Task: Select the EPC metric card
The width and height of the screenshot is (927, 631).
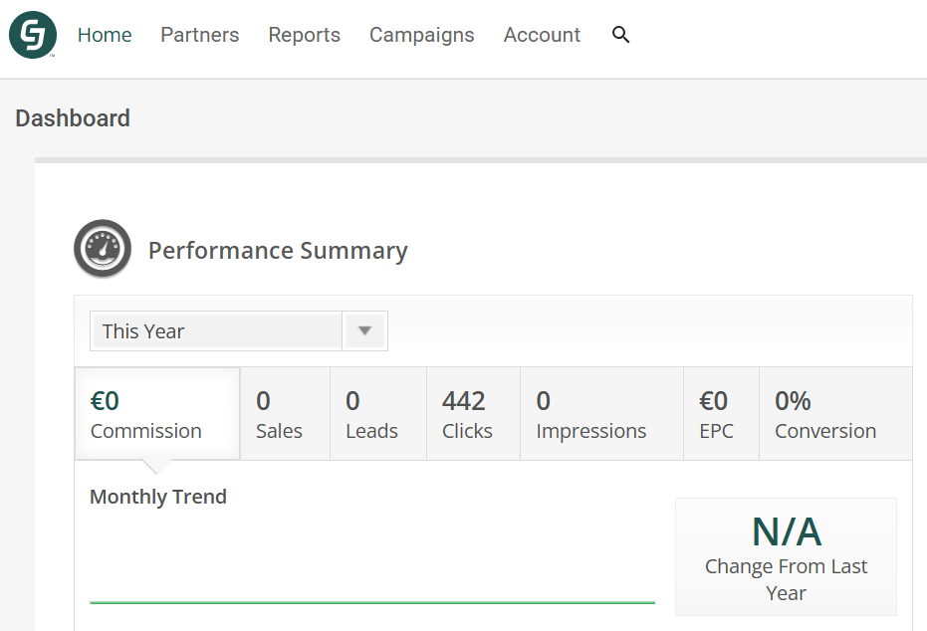Action: coord(719,413)
